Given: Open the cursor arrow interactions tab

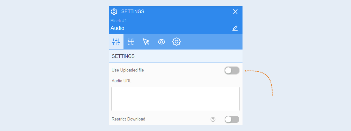Looking at the screenshot, I should click(146, 42).
